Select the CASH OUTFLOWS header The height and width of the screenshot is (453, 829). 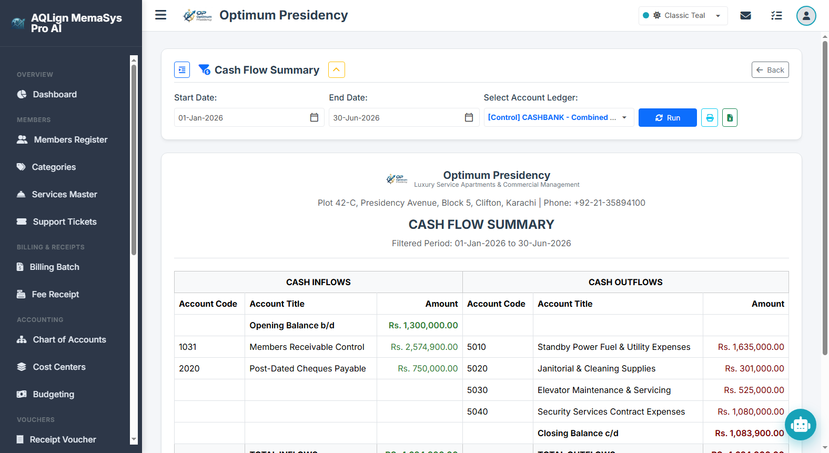(625, 283)
